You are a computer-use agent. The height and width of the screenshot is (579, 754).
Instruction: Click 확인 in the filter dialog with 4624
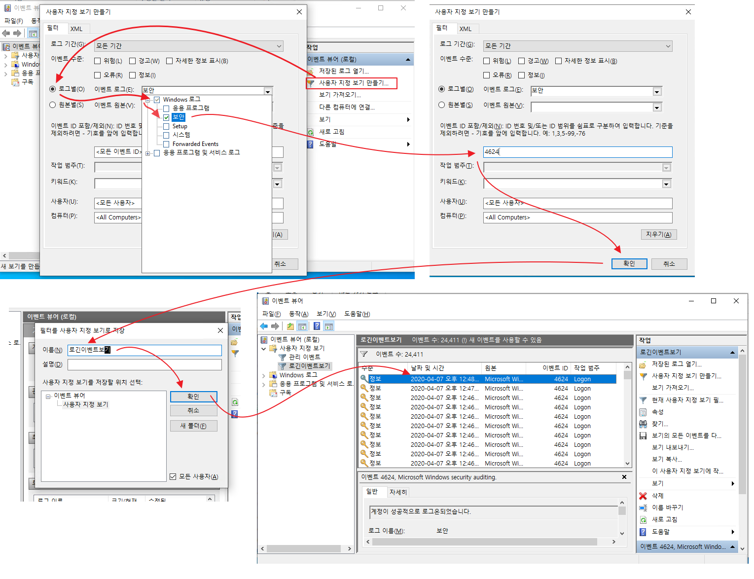(629, 263)
